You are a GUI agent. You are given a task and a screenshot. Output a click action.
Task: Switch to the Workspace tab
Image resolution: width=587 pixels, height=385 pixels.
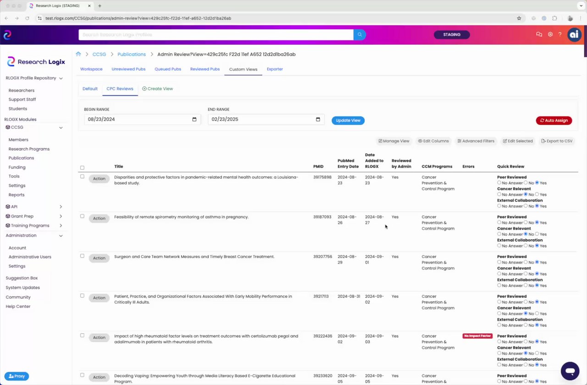click(91, 69)
